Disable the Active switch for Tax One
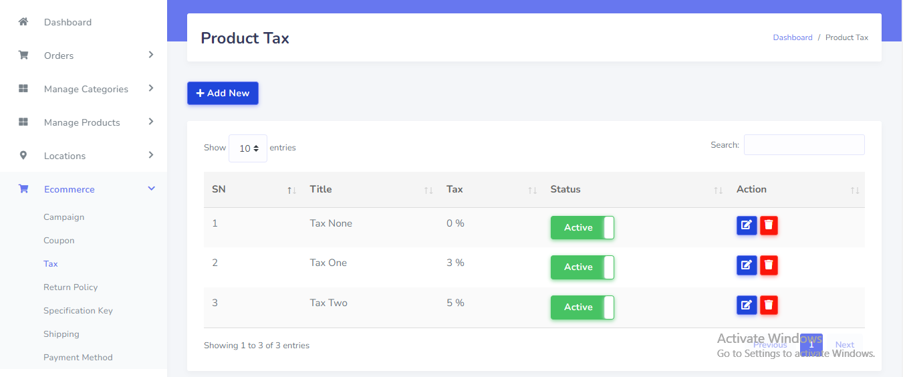This screenshot has width=903, height=377. [x=582, y=267]
